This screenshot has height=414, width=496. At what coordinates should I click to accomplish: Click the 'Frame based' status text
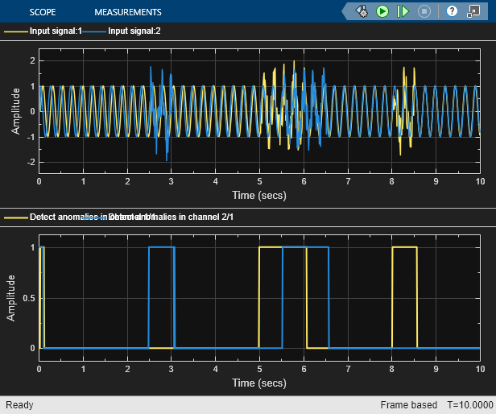coord(409,405)
